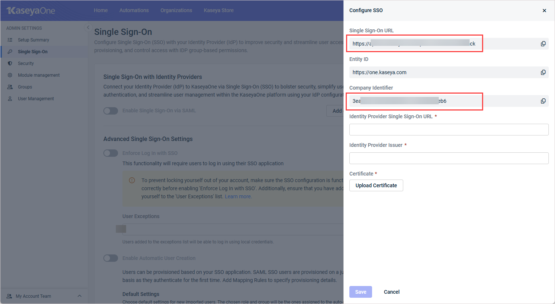Copy the Entity ID to clipboard
Screen dimensions: 555x304
coord(543,72)
